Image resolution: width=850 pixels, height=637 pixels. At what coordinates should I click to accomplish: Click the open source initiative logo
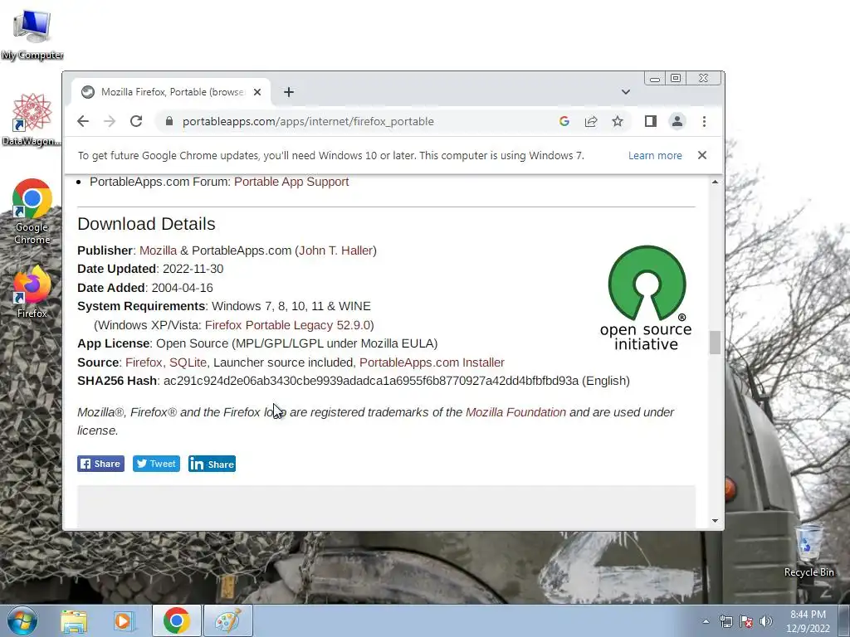pyautogui.click(x=646, y=298)
